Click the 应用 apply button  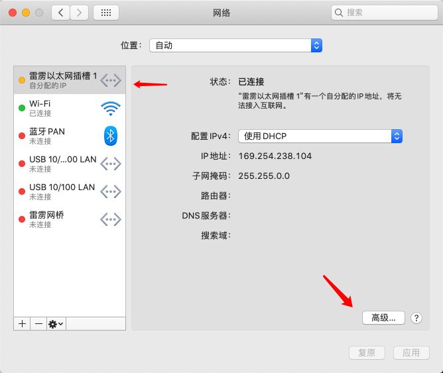pyautogui.click(x=411, y=352)
